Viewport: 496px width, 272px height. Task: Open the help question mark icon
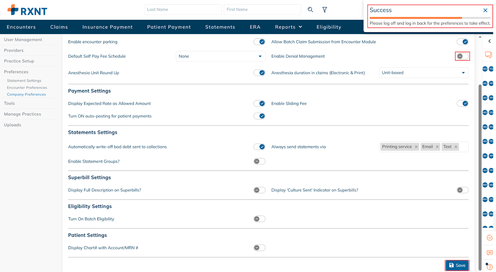(x=490, y=267)
